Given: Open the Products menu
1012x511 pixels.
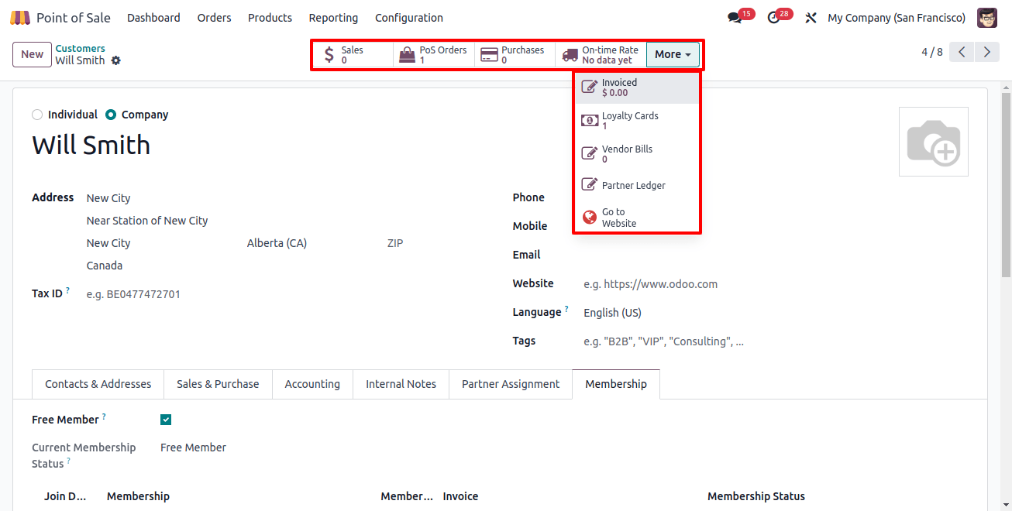Looking at the screenshot, I should 270,17.
